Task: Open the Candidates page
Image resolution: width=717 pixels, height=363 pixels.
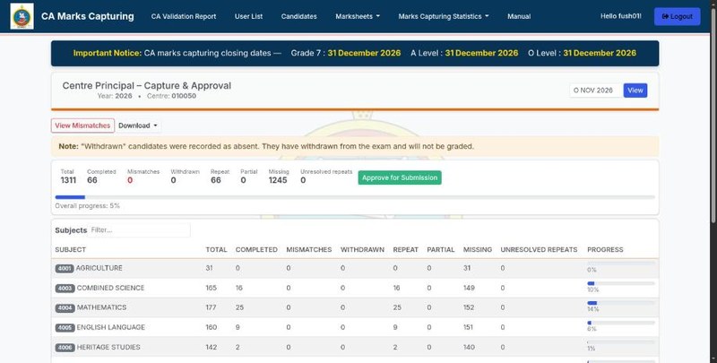Action: (x=298, y=16)
